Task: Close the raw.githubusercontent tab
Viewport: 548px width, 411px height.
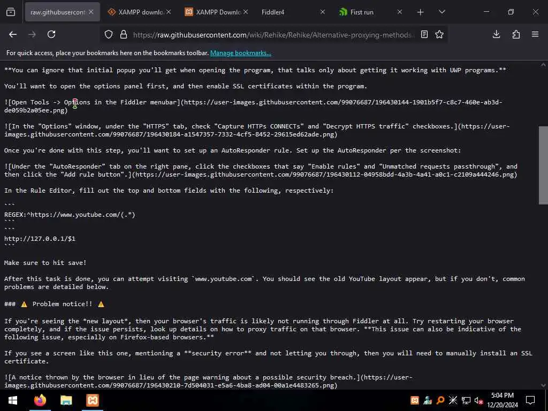Action: coord(91,12)
